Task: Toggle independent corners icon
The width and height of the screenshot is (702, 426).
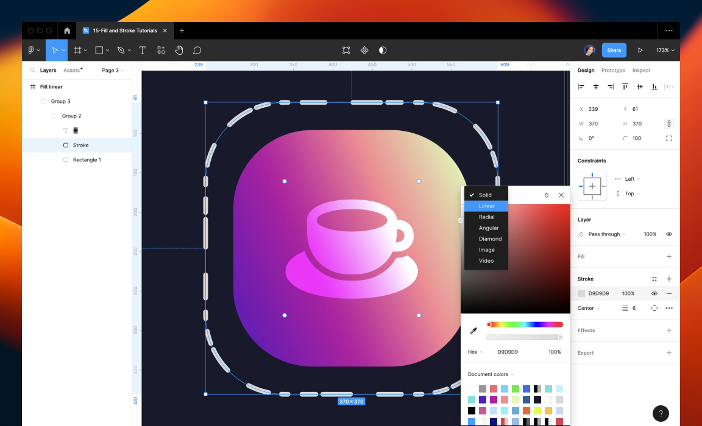Action: (x=669, y=139)
